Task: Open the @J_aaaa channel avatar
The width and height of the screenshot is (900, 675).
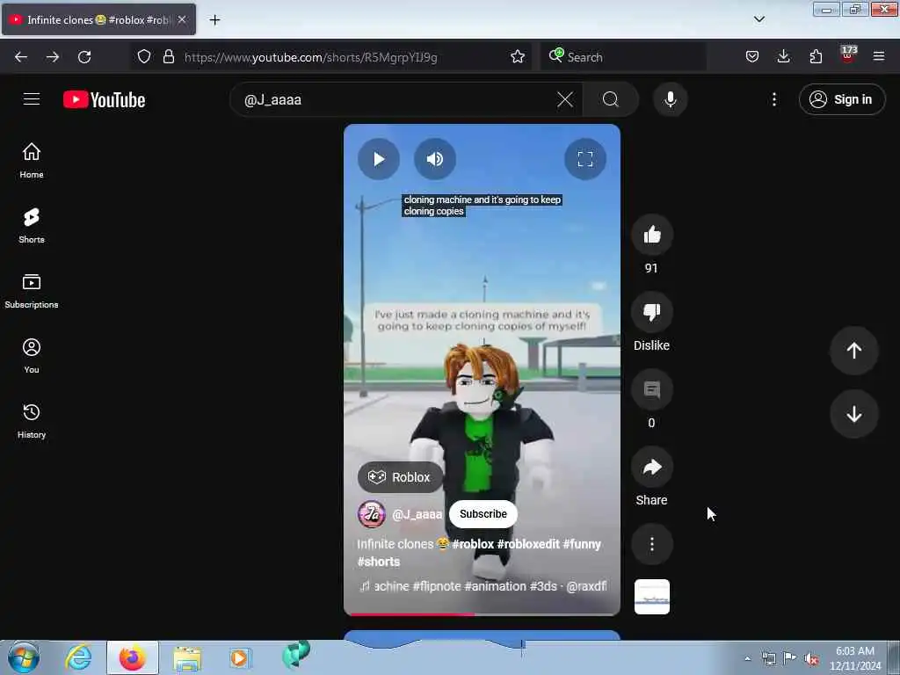Action: [372, 513]
